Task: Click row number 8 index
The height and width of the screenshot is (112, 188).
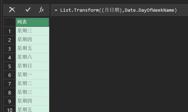Action: tap(10, 92)
